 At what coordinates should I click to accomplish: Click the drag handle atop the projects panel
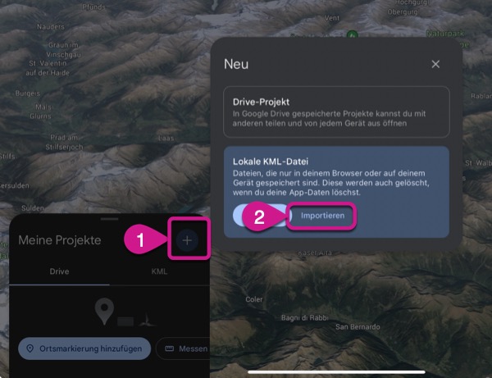[110, 219]
